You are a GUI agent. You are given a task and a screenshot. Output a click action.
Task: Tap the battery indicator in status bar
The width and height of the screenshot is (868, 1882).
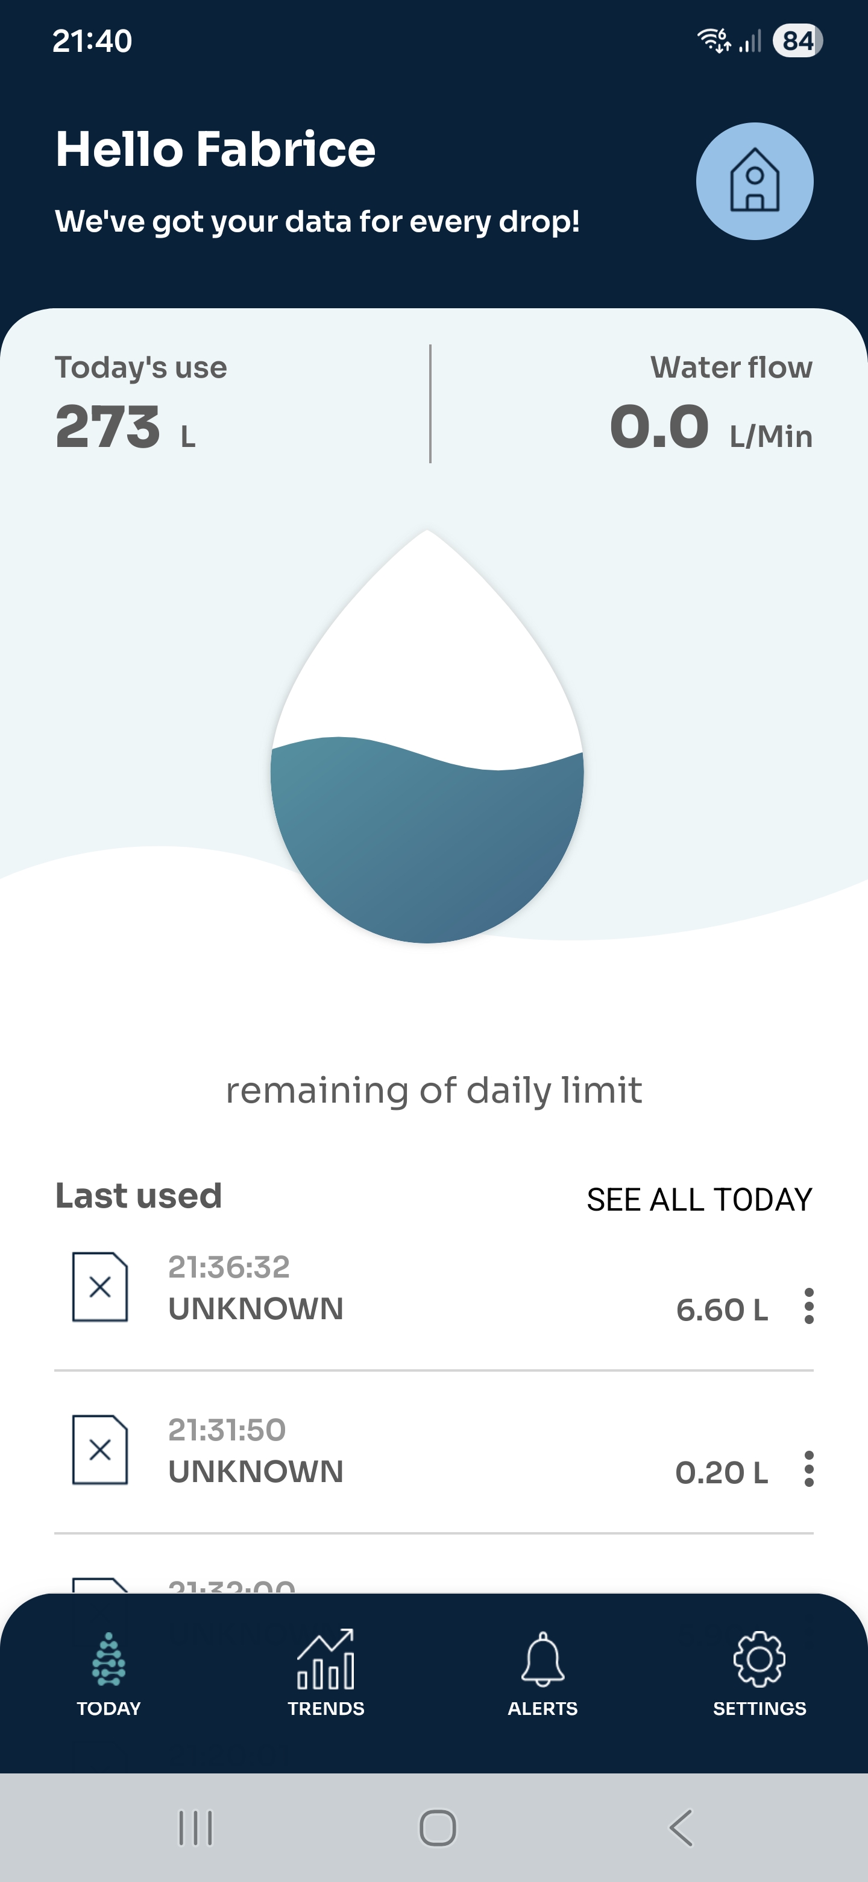797,41
